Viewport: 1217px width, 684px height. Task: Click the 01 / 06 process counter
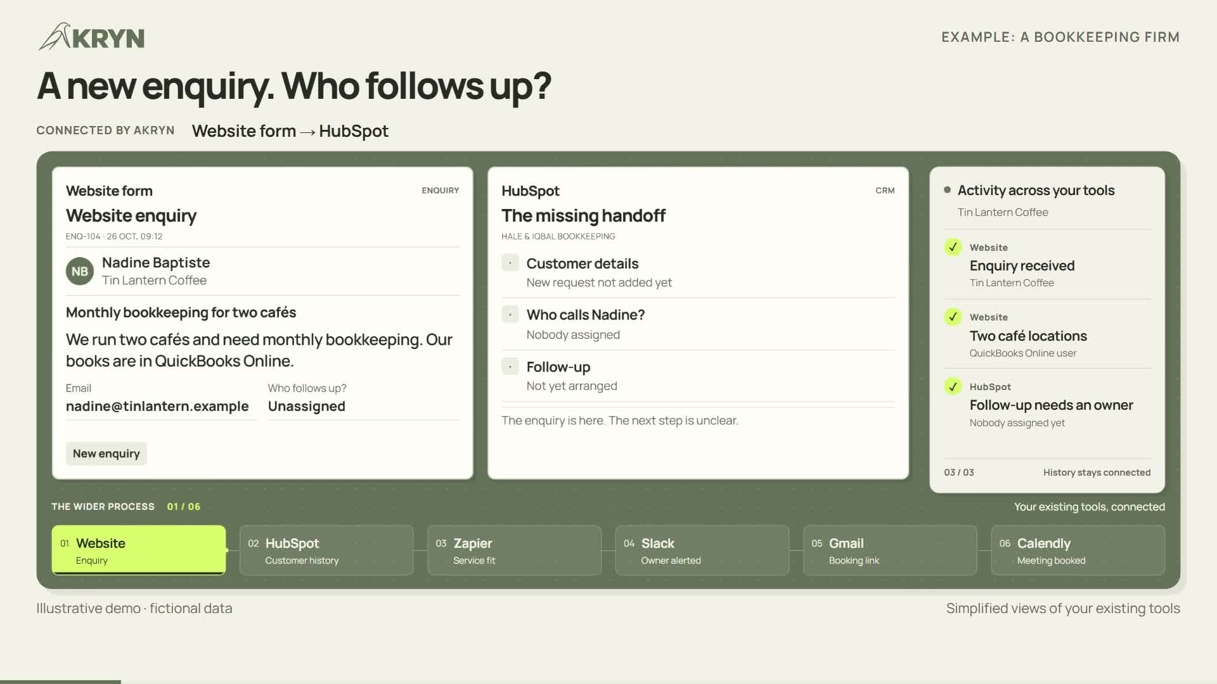(x=184, y=507)
